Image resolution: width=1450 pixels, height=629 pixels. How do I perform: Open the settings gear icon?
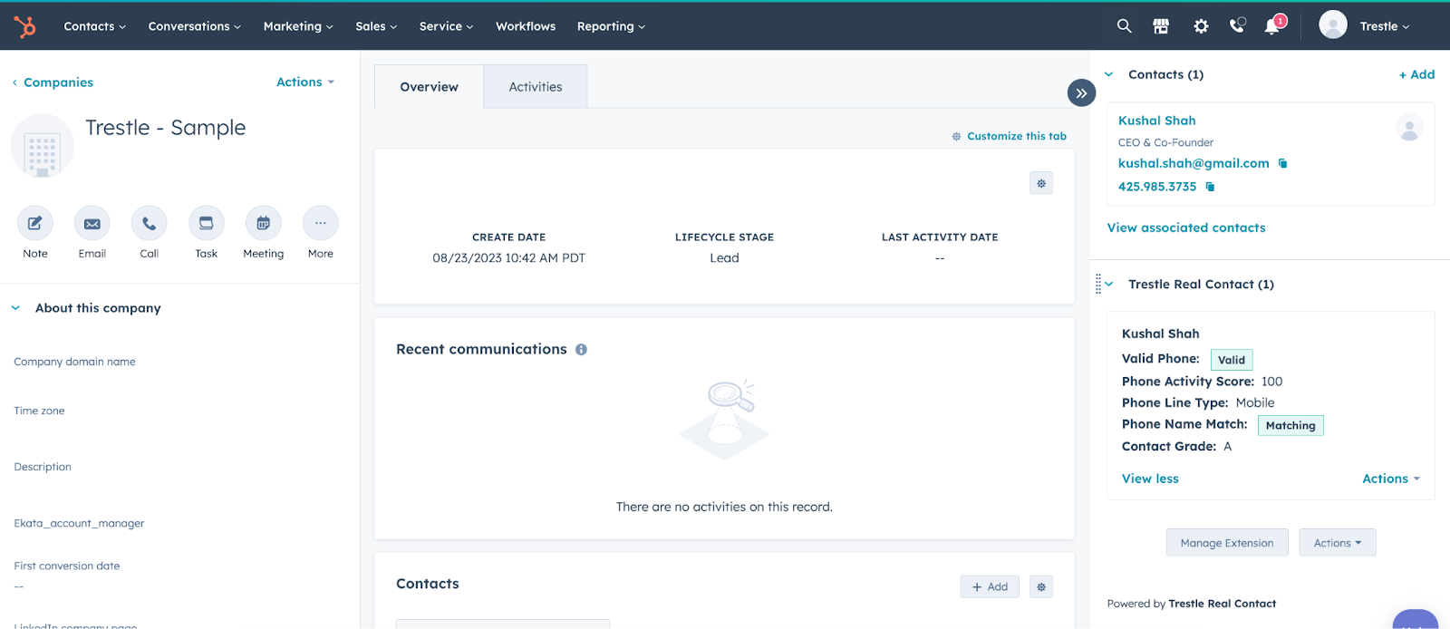pyautogui.click(x=1201, y=26)
